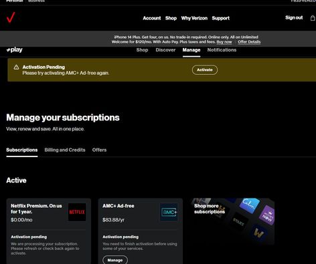Image resolution: width=316 pixels, height=264 pixels.
Task: Click the Netflix logo on the subscription card
Action: [x=77, y=212]
